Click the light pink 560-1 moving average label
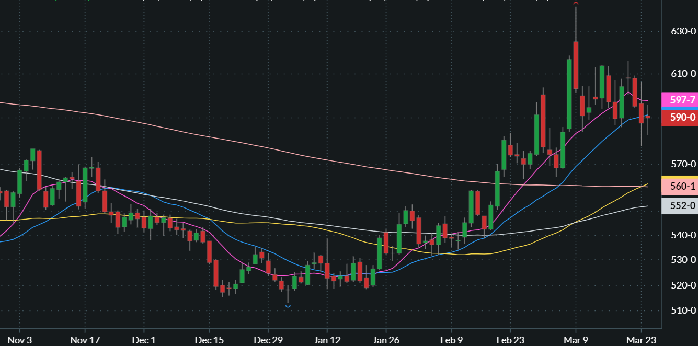 point(679,186)
